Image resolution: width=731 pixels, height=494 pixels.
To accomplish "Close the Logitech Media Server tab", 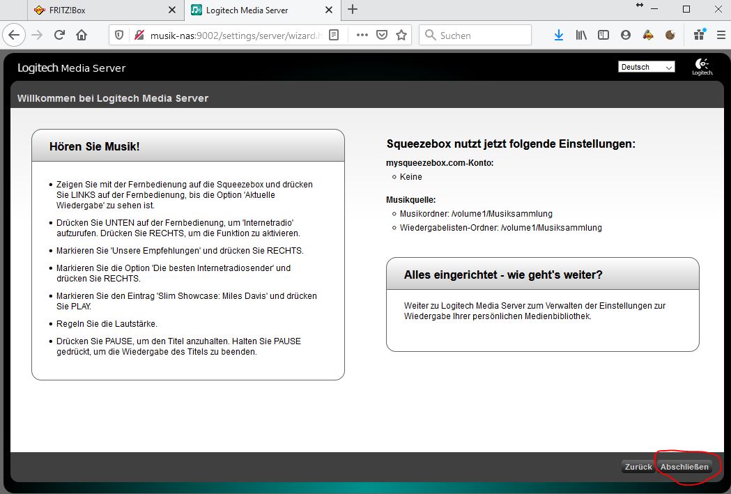I will 329,10.
